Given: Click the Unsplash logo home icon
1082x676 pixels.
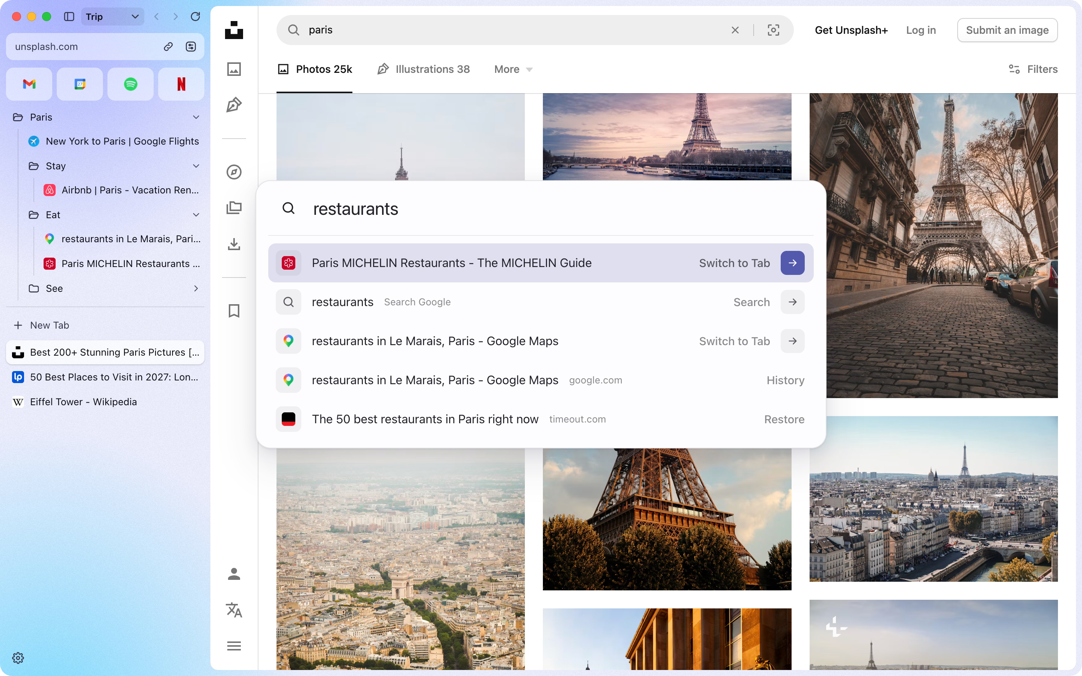Looking at the screenshot, I should pos(234,30).
